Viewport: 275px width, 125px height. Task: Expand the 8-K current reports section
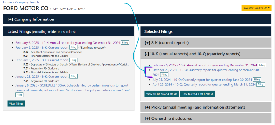click(167, 42)
